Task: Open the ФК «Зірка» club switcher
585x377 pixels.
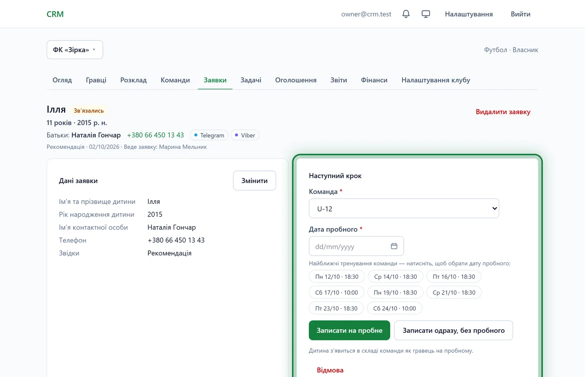Action: point(75,50)
